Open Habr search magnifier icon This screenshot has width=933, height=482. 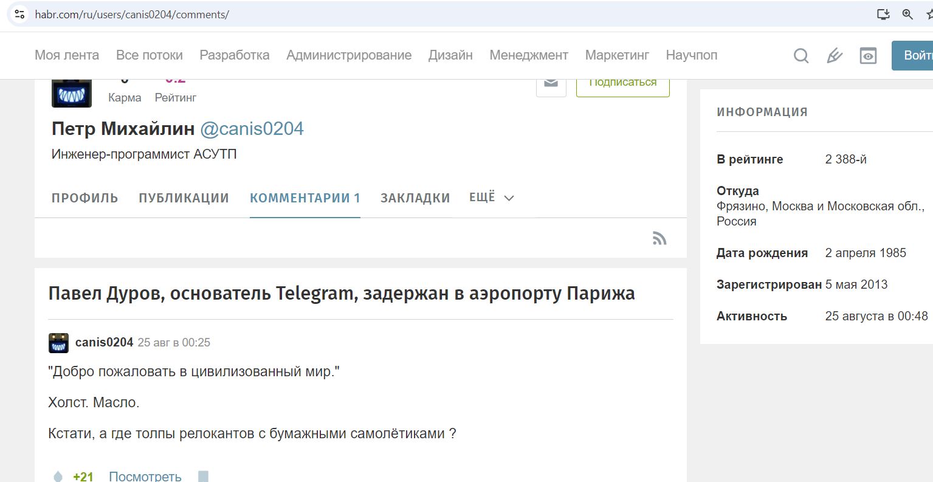point(801,56)
